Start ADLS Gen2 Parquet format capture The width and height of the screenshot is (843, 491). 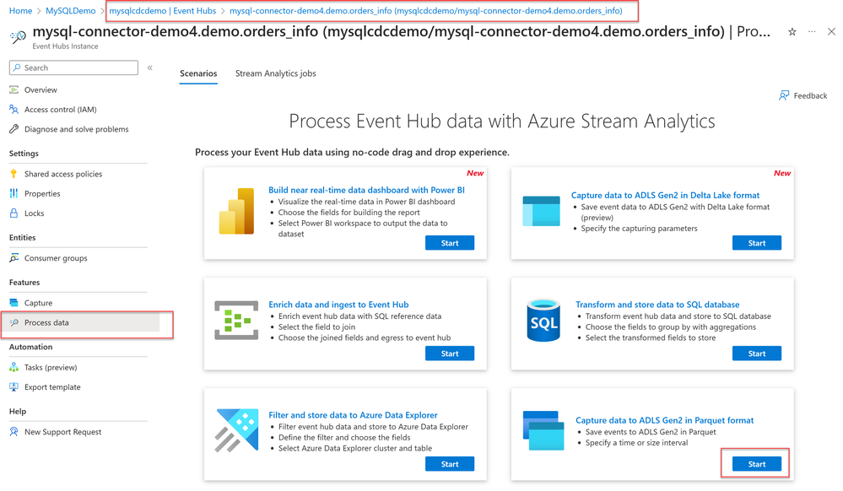click(x=756, y=464)
